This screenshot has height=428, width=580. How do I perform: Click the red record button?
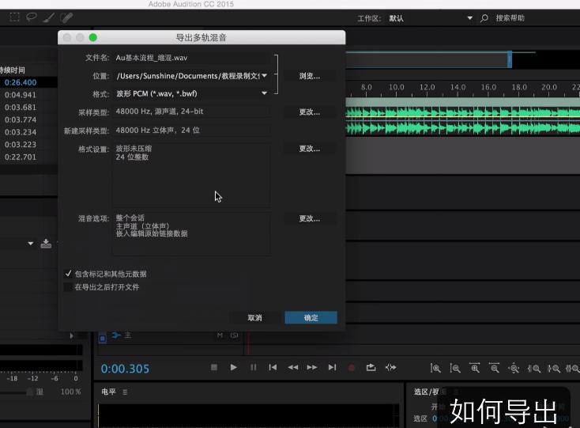352,368
